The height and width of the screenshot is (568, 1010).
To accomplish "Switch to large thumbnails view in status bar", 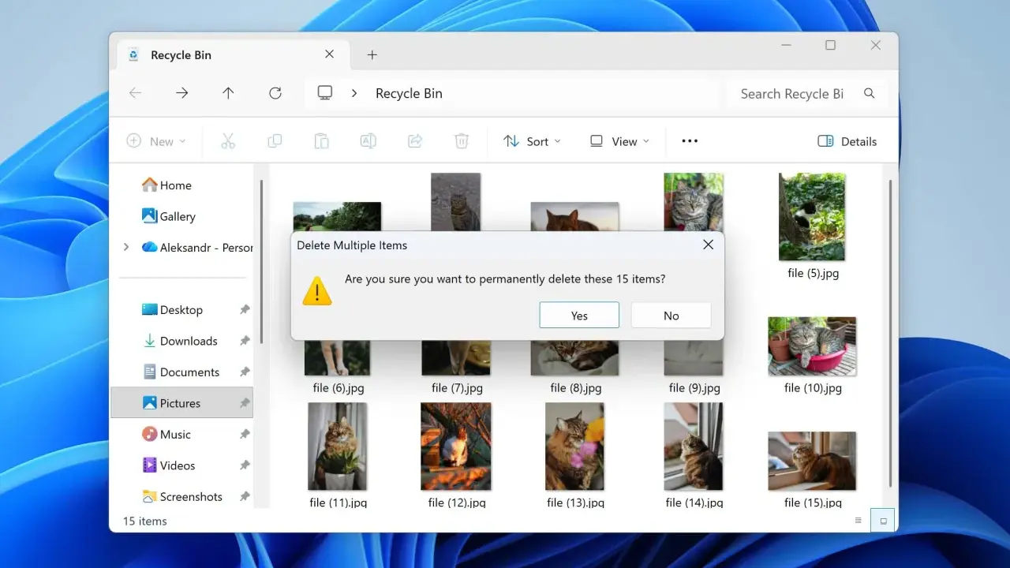I will (x=883, y=521).
